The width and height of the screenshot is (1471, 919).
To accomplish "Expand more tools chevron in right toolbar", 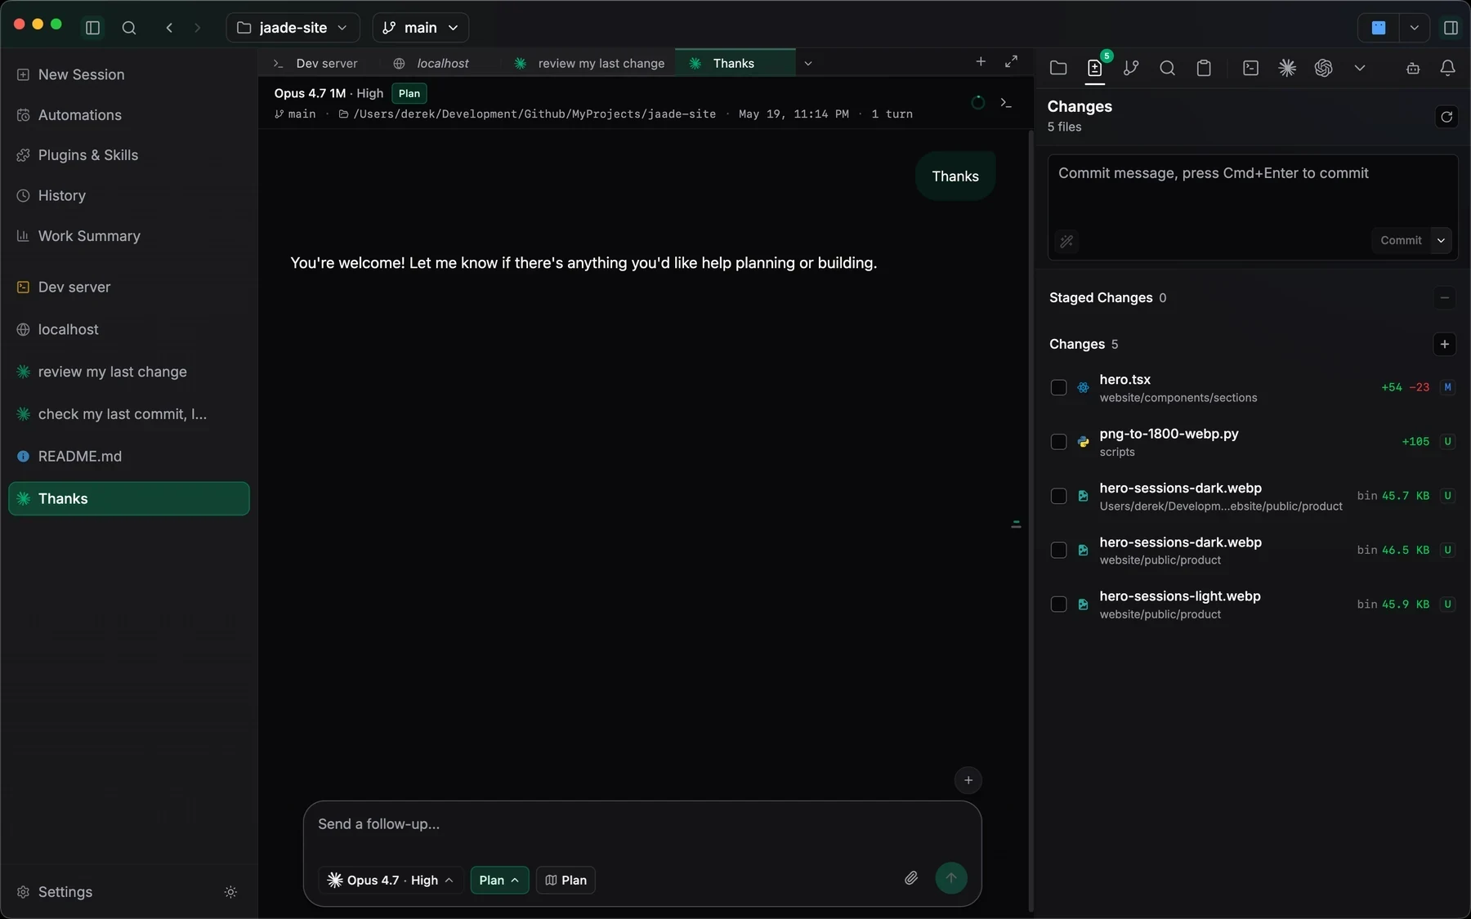I will click(1360, 68).
